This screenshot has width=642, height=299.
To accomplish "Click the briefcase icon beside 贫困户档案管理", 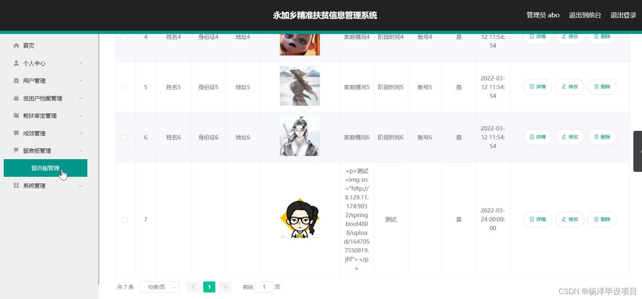I will [x=16, y=98].
